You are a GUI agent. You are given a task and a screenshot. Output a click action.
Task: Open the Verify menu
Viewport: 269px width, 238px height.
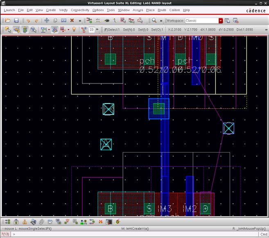click(63, 10)
